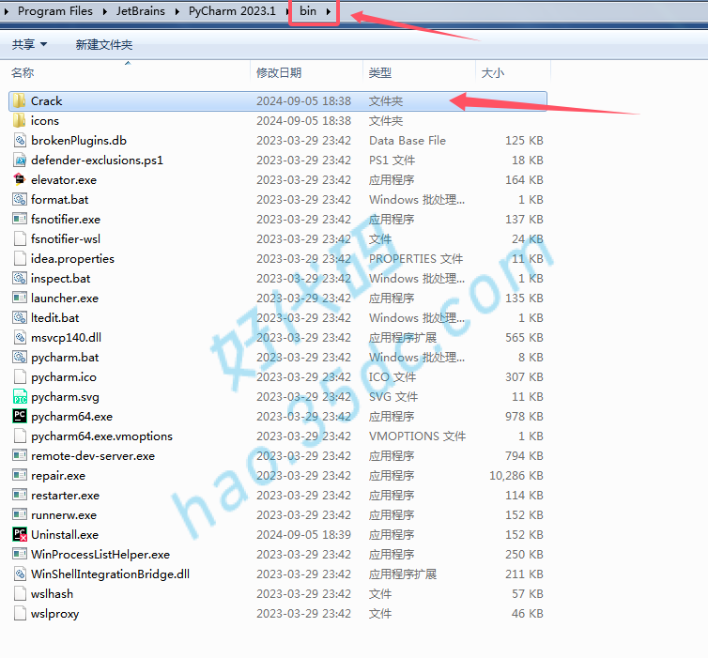Click the 2024-09-05 18:39 date cell
This screenshot has height=658, width=708.
(303, 534)
